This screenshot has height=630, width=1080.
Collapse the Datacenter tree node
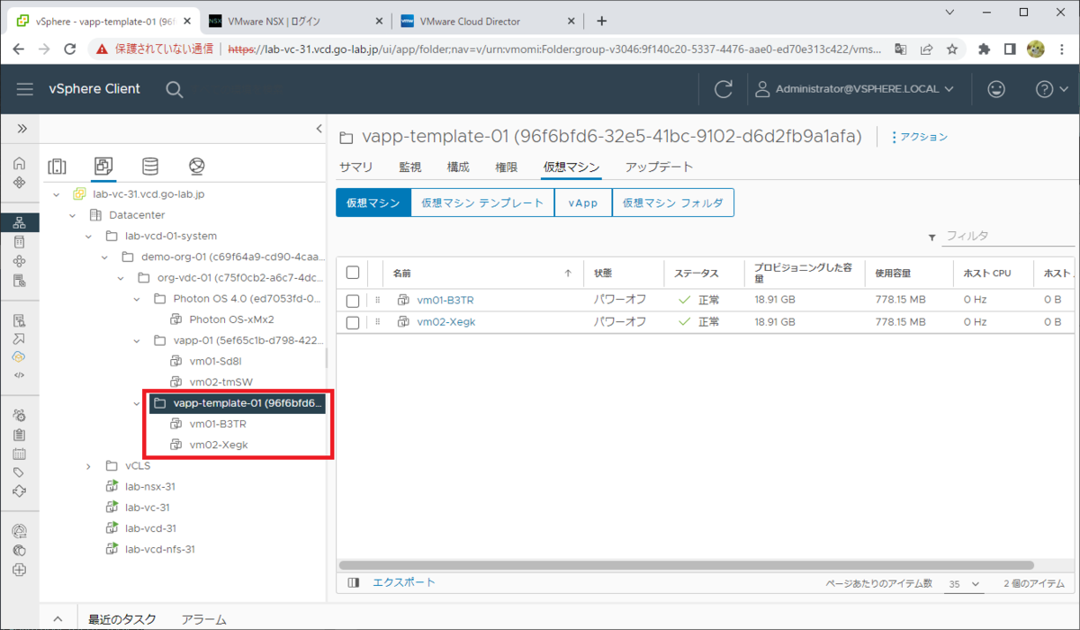[72, 215]
